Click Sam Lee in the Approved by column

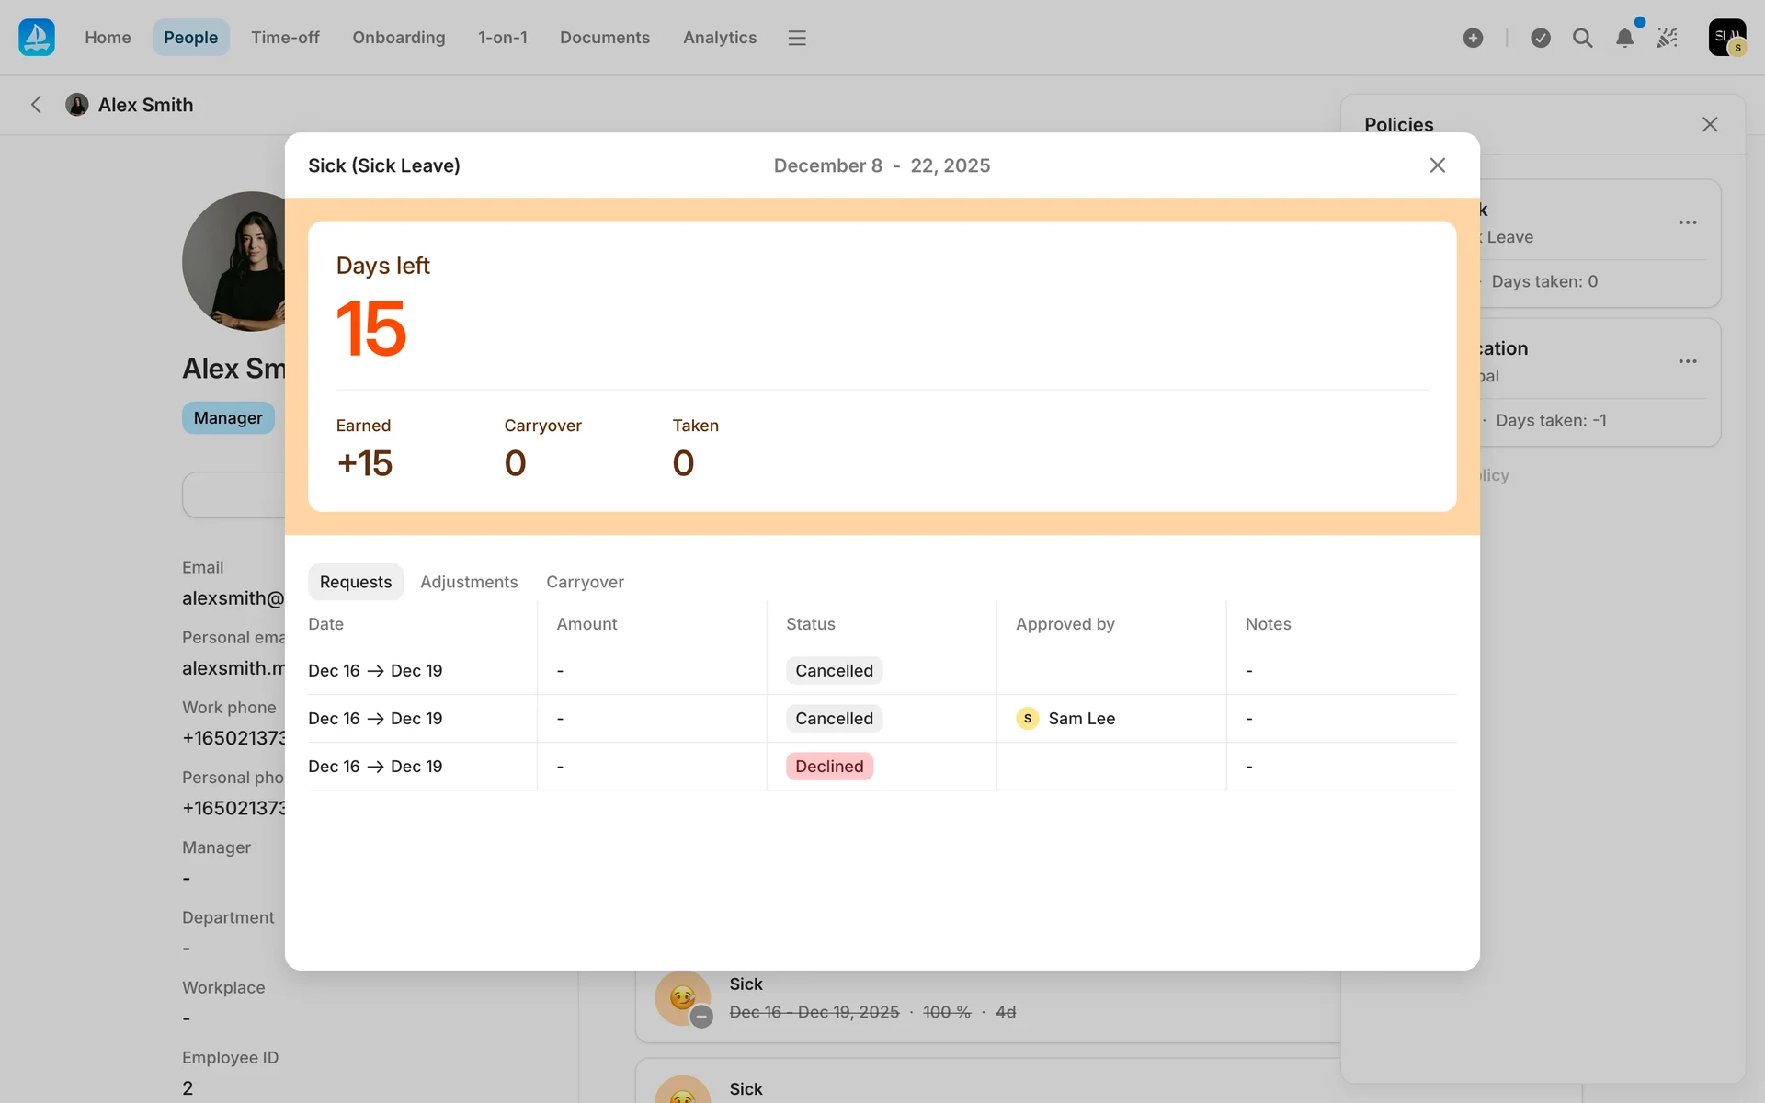point(1080,719)
